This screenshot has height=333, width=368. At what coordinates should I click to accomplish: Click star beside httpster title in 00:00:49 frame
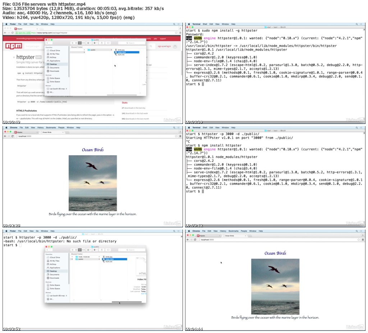click(x=14, y=57)
